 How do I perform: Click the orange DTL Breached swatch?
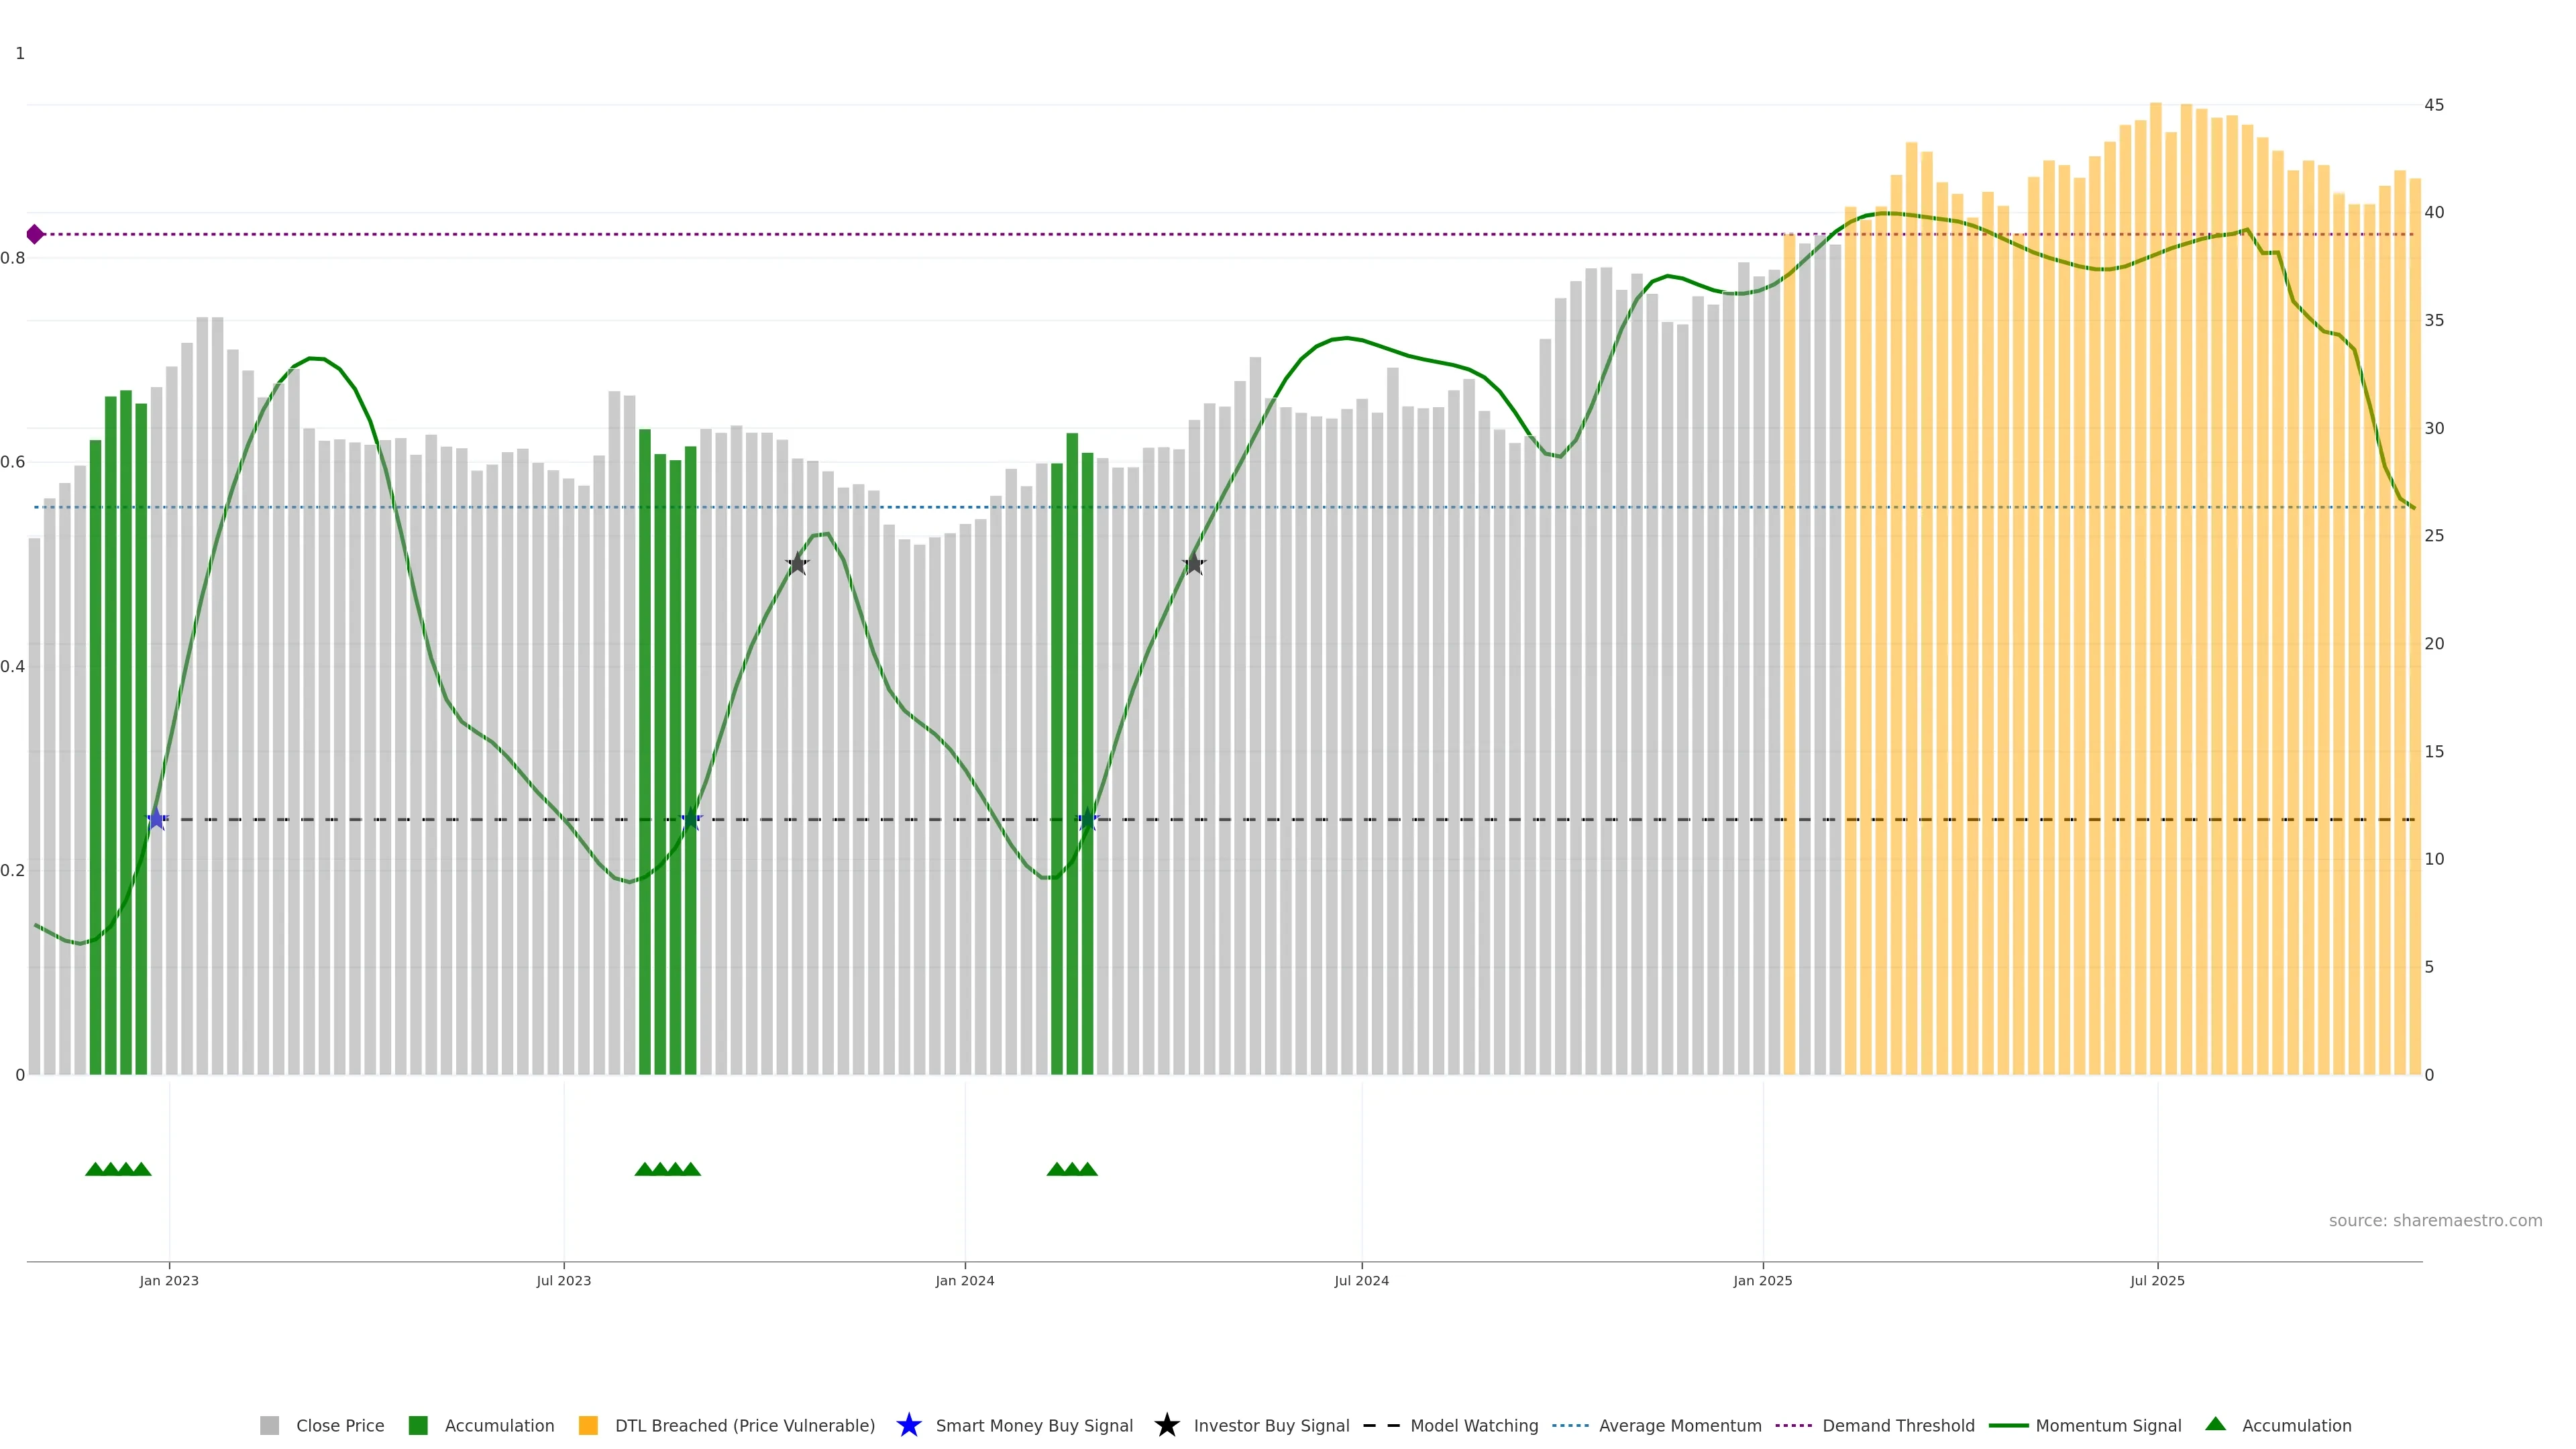pyautogui.click(x=588, y=1425)
